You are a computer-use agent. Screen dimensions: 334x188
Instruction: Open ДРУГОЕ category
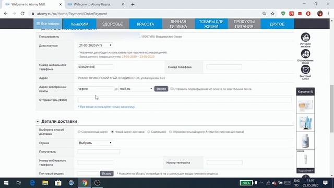pyautogui.click(x=277, y=24)
